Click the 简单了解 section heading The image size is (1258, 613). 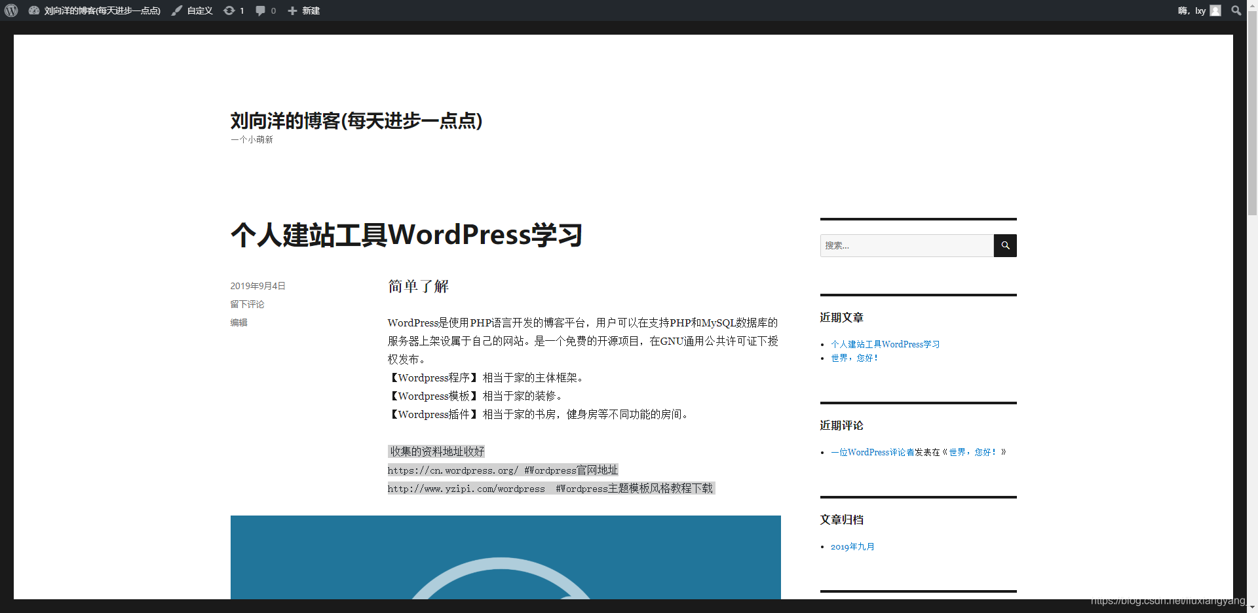tap(418, 286)
